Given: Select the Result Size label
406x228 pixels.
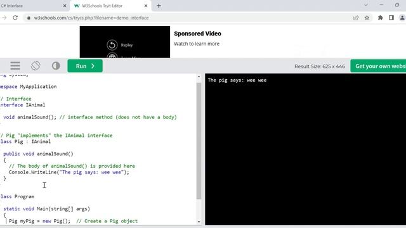Looking at the screenshot, I should 320,66.
